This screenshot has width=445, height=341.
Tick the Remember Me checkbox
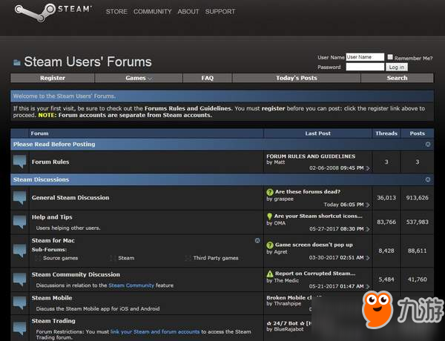(x=390, y=57)
